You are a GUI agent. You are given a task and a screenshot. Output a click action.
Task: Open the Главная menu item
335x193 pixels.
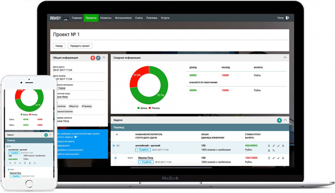tap(77, 18)
